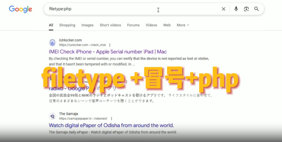Image resolution: width=282 pixels, height=142 pixels.
Task: Open the radiko Google Play result link
Action: [83, 88]
